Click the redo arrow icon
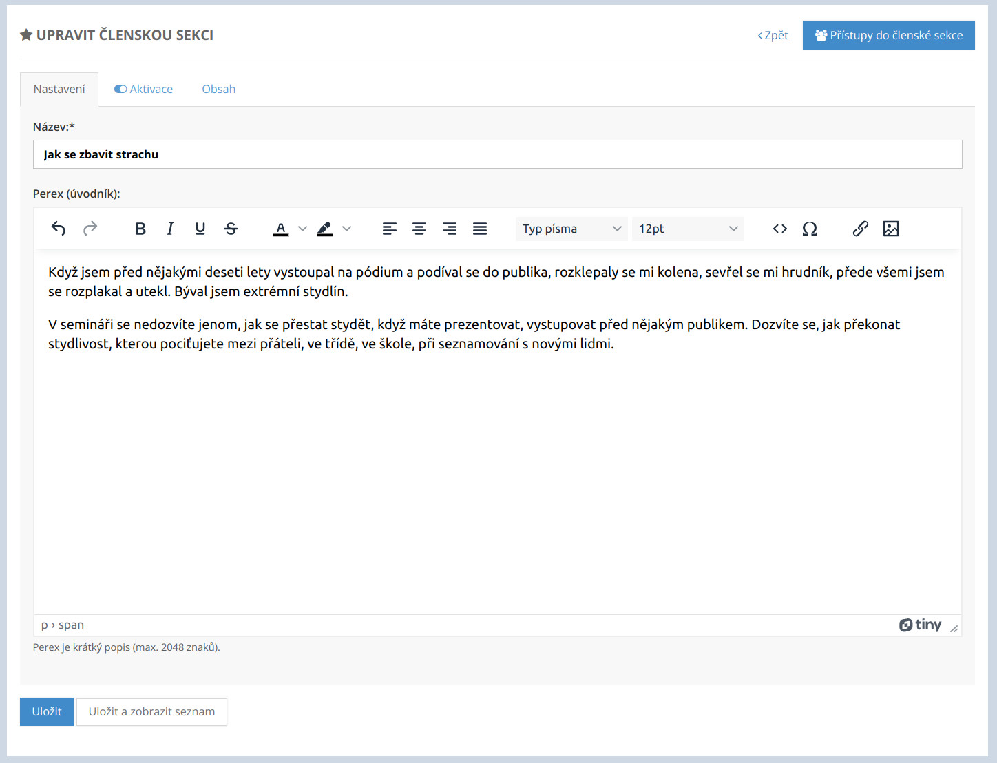997x763 pixels. pyautogui.click(x=90, y=229)
